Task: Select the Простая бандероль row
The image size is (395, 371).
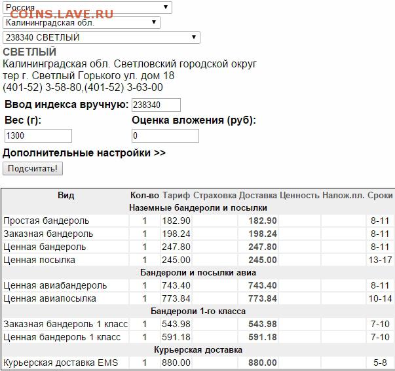Action: point(46,221)
